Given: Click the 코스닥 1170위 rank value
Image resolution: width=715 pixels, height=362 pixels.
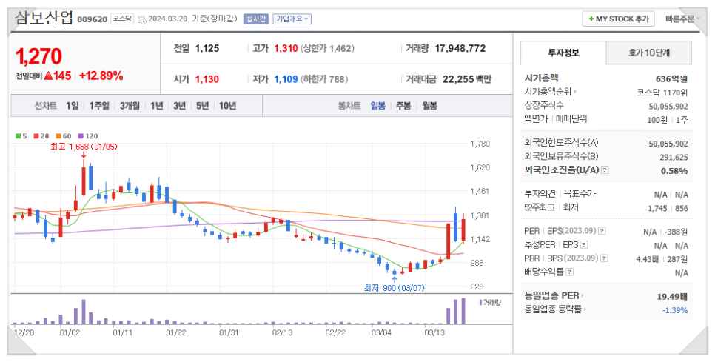Looking at the screenshot, I should coord(662,93).
